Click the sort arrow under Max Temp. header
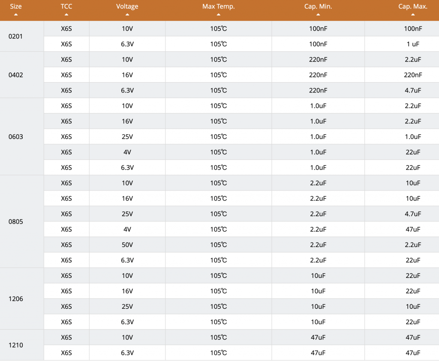The image size is (439, 361). point(218,15)
